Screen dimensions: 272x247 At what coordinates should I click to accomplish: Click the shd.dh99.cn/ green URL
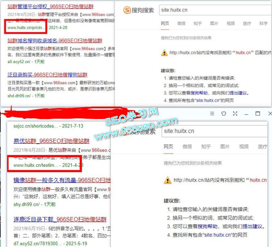(x=19, y=96)
